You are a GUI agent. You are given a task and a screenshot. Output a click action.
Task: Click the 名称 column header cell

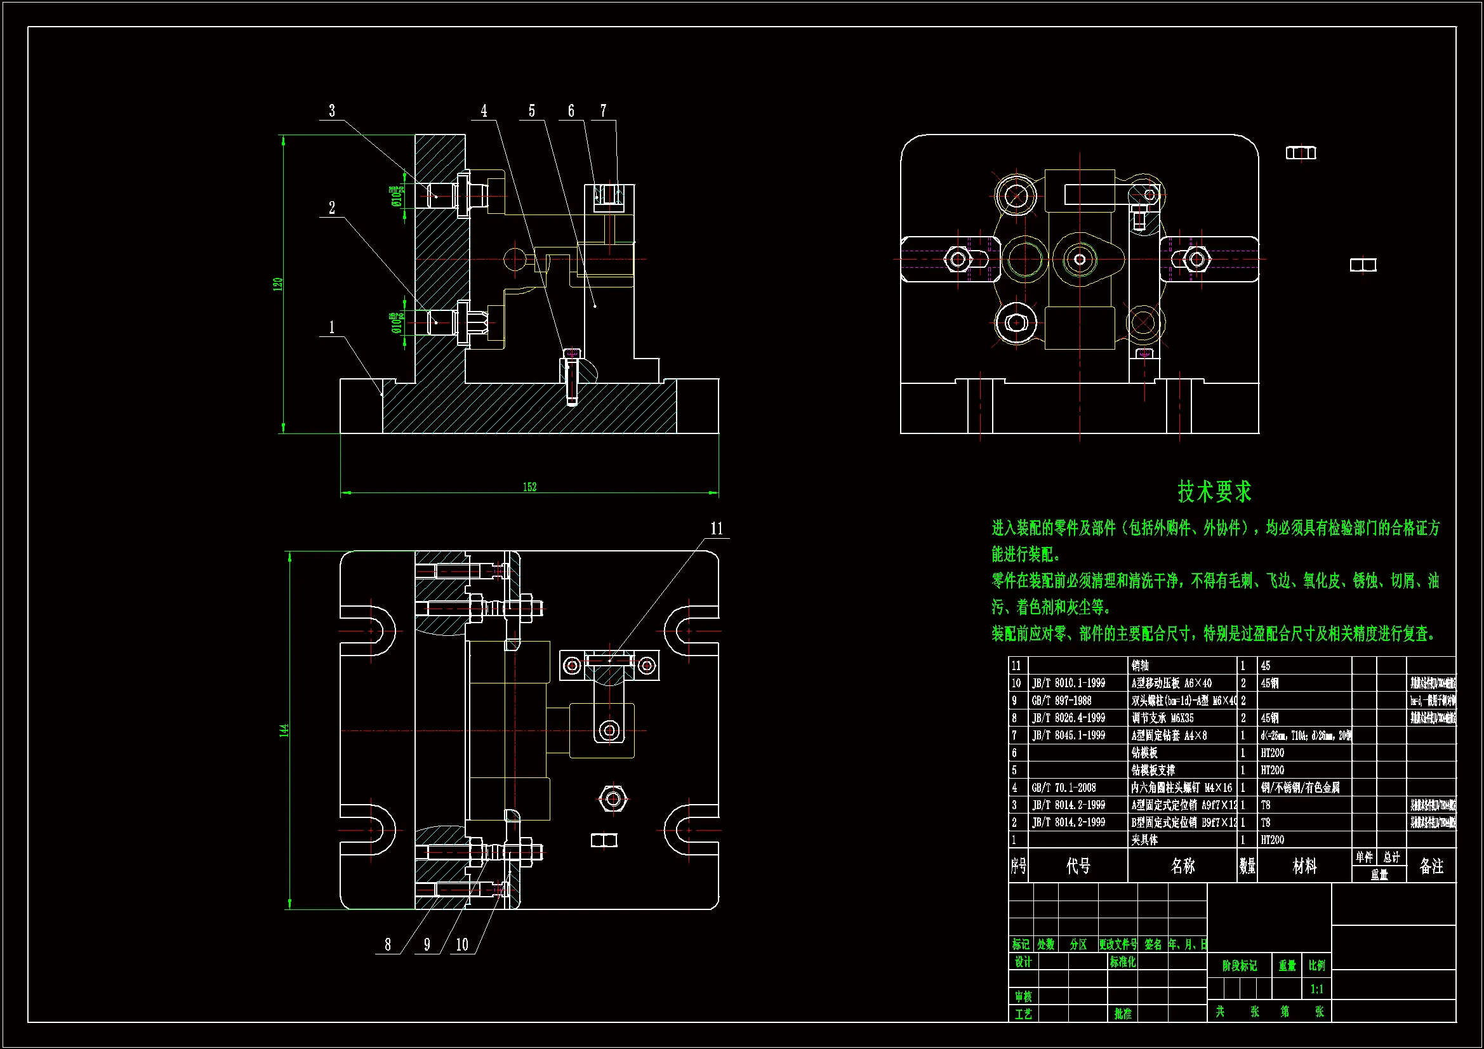pyautogui.click(x=1182, y=866)
